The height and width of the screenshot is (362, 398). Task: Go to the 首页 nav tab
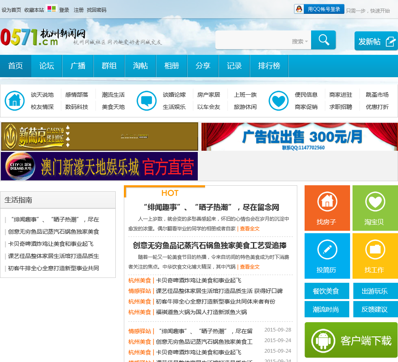tap(15, 66)
